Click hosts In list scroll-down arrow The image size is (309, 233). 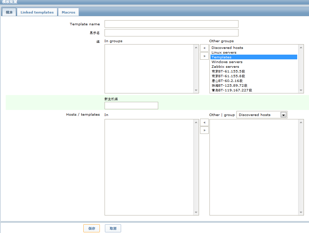[x=196, y=212]
